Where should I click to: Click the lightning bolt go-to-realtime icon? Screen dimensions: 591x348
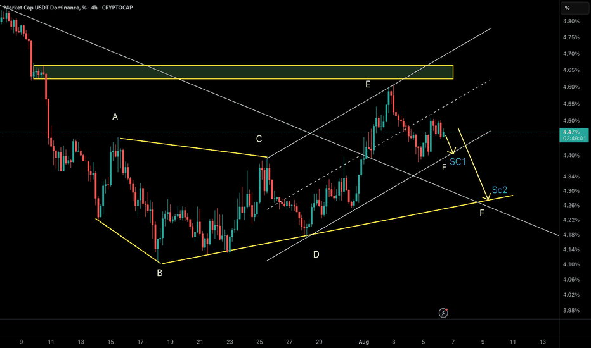click(443, 313)
